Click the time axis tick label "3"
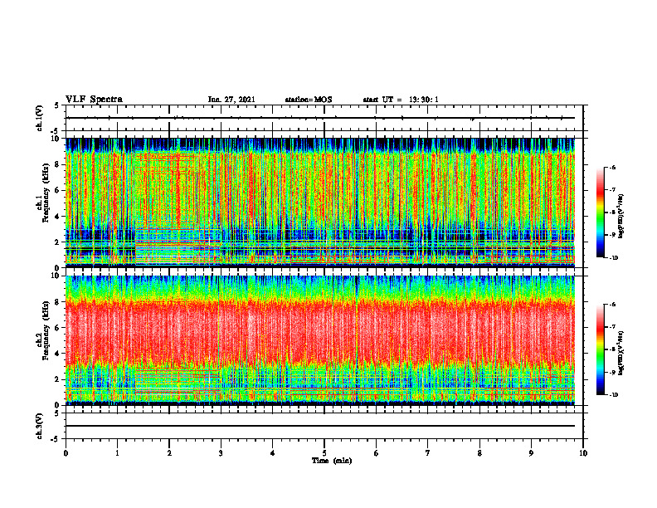 click(x=221, y=453)
